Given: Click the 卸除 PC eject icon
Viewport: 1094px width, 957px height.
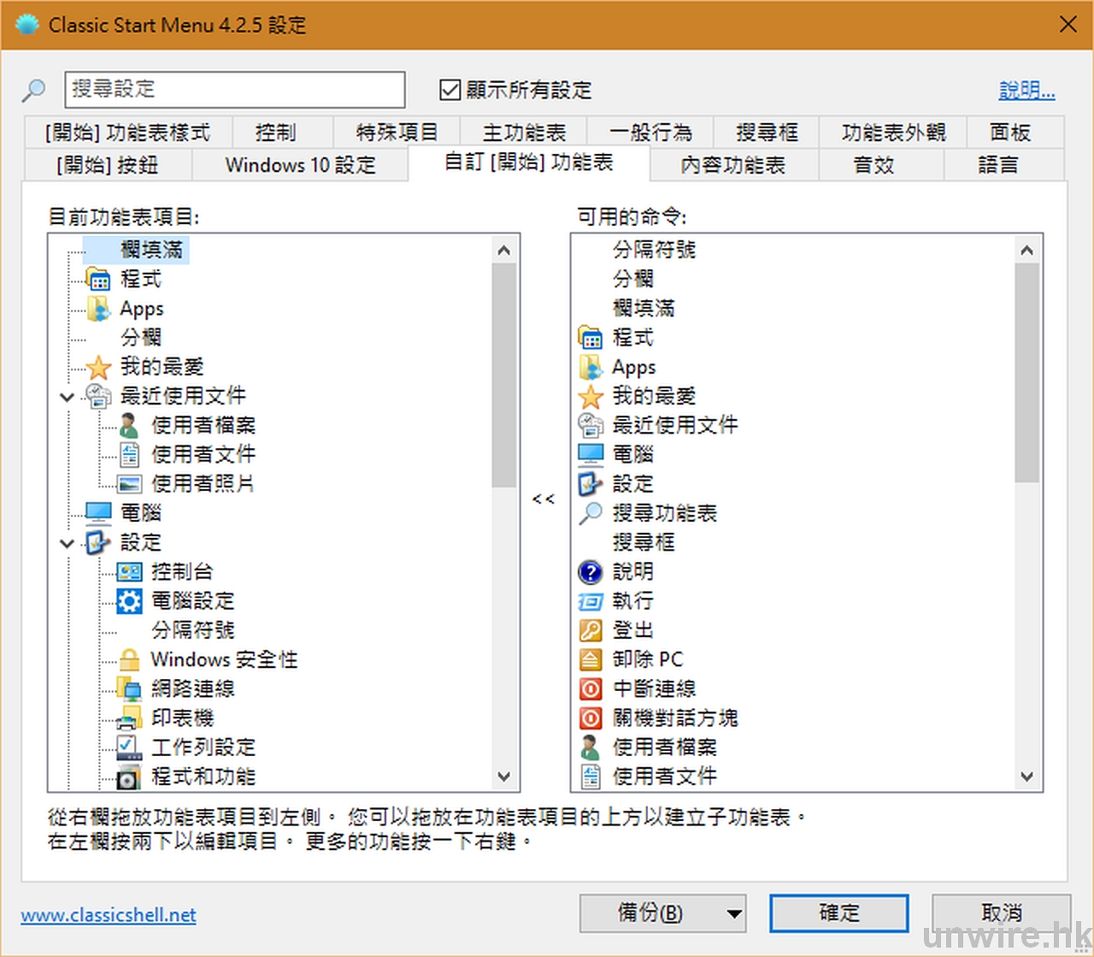Looking at the screenshot, I should [591, 659].
